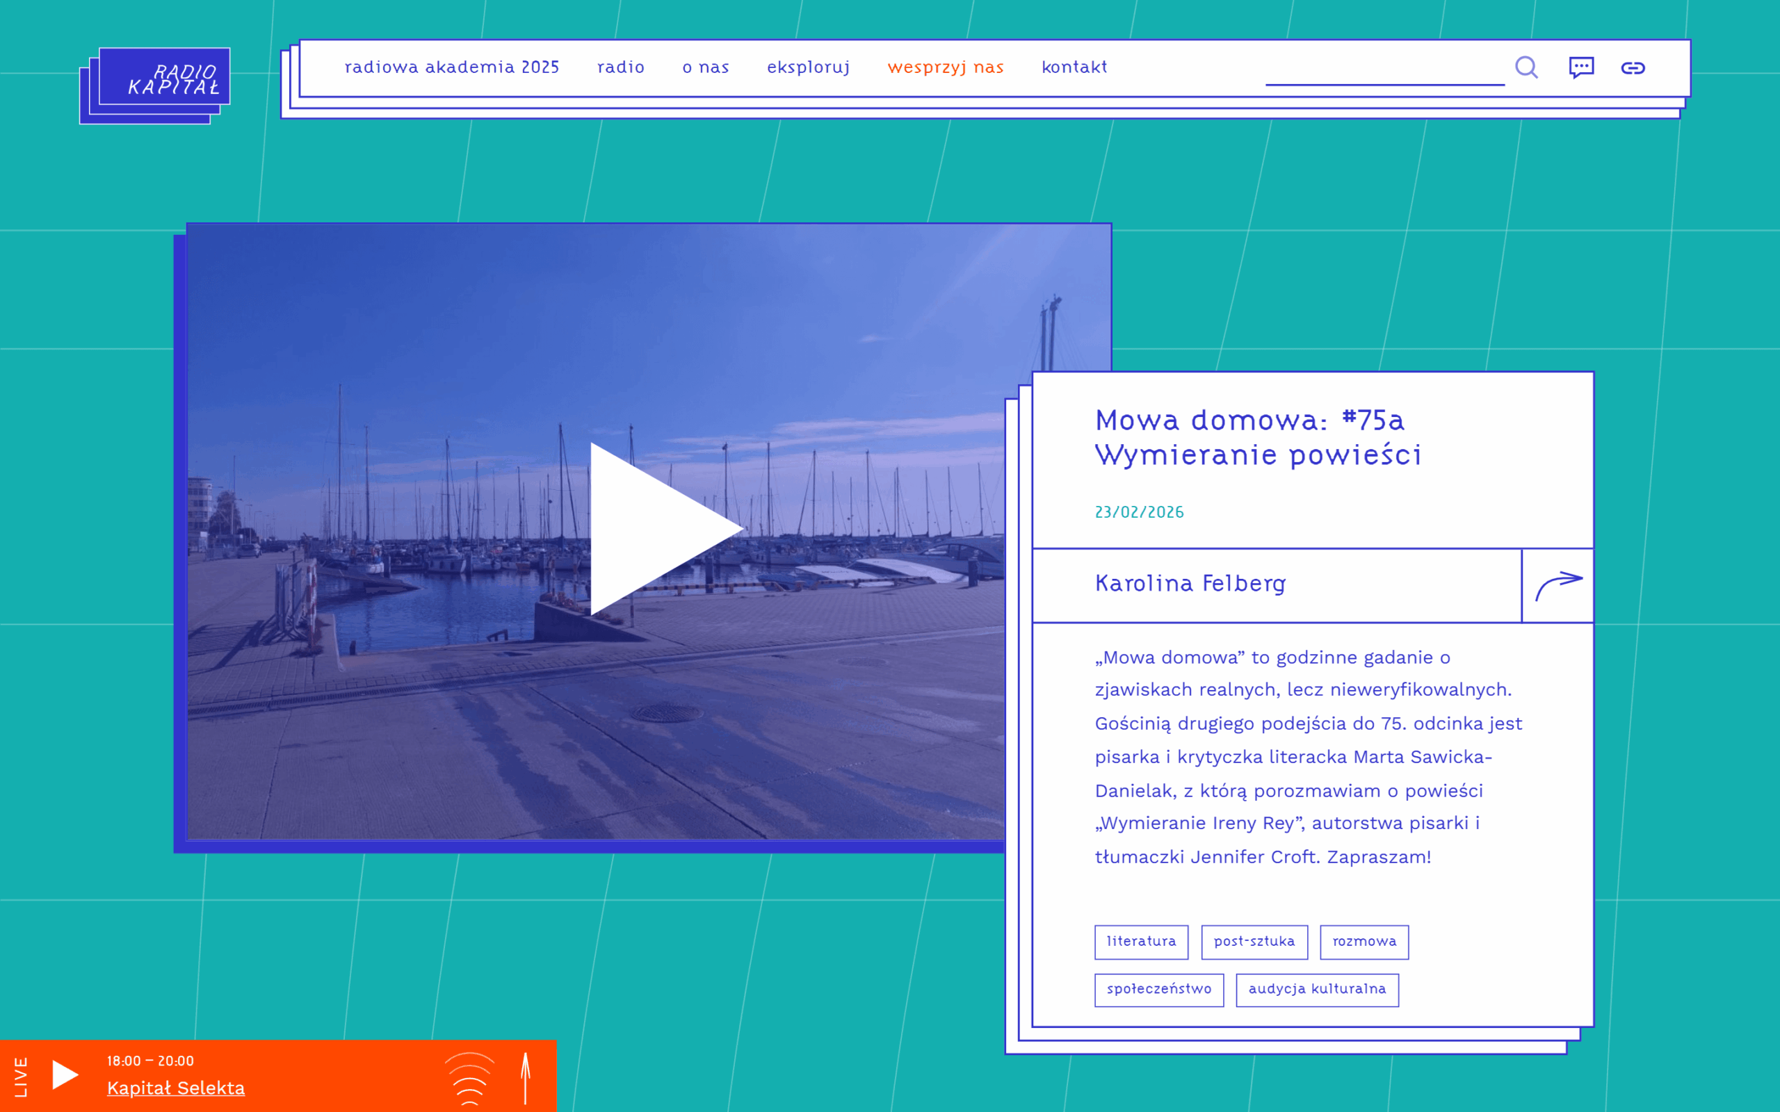Select the o nas menu item
Image resolution: width=1780 pixels, height=1112 pixels.
(x=705, y=67)
